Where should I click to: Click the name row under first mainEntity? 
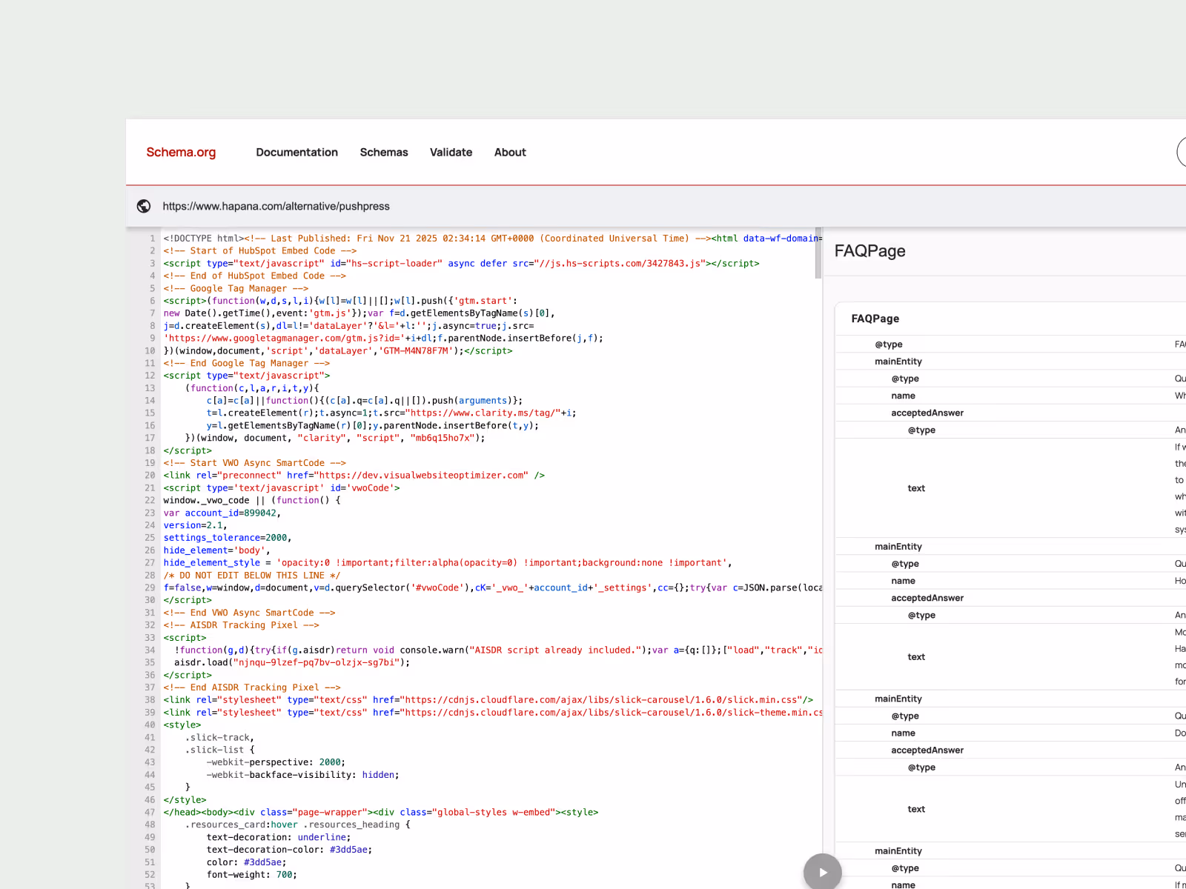pos(1011,396)
